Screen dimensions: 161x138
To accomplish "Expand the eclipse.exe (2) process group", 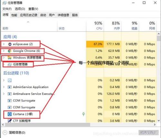I will tap(4, 44).
